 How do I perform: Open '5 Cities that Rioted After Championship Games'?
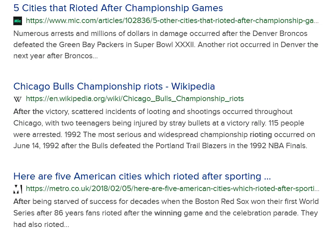118,8
